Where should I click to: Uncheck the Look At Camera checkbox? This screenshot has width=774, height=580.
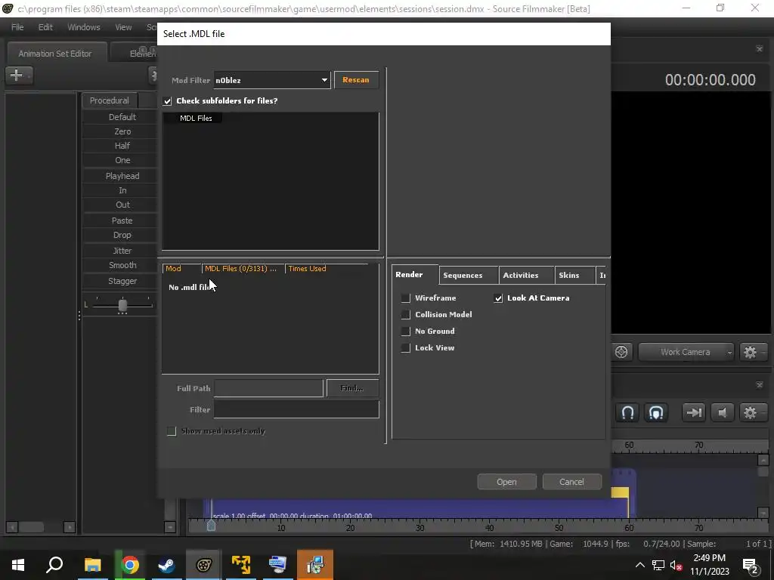click(x=498, y=298)
